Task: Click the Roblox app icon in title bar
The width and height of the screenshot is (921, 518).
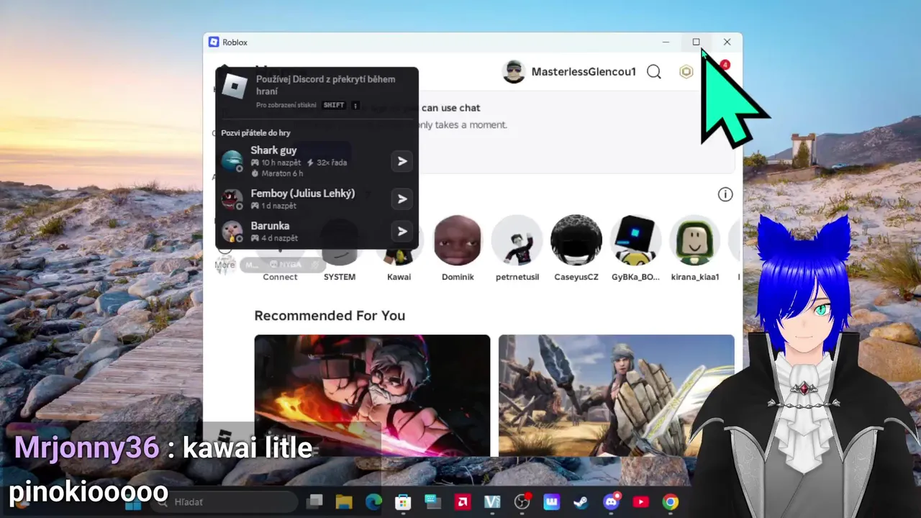Action: pos(214,42)
